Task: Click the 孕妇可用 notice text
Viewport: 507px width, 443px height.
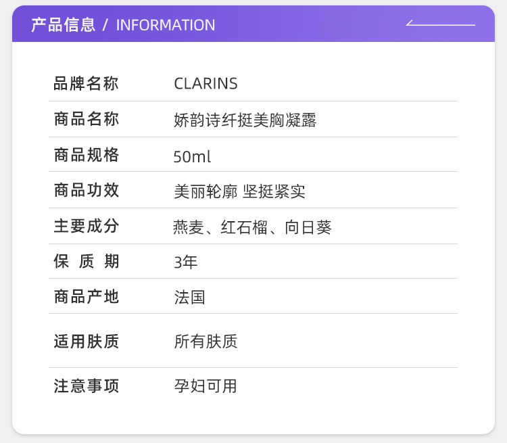Action: (206, 386)
